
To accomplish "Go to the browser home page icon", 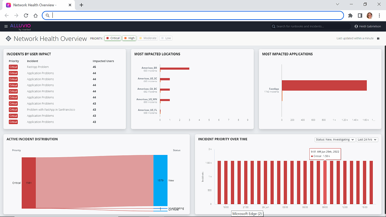I will click(x=35, y=15).
